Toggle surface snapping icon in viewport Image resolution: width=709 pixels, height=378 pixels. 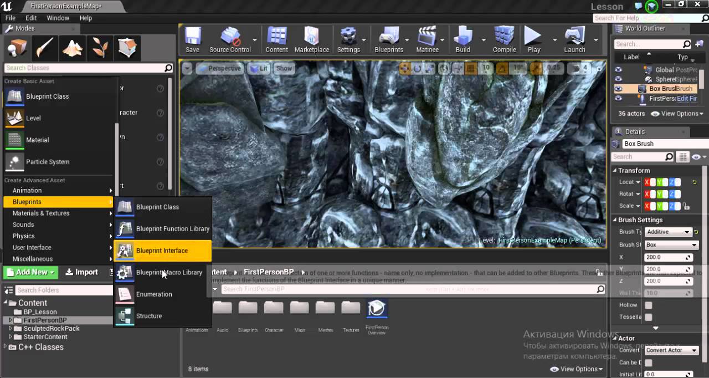point(457,68)
